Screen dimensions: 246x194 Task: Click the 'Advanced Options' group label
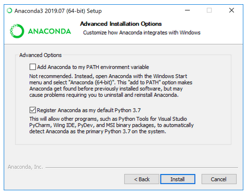pyautogui.click(x=40, y=55)
